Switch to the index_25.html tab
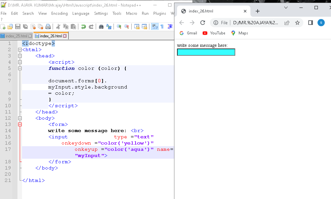 point(16,36)
